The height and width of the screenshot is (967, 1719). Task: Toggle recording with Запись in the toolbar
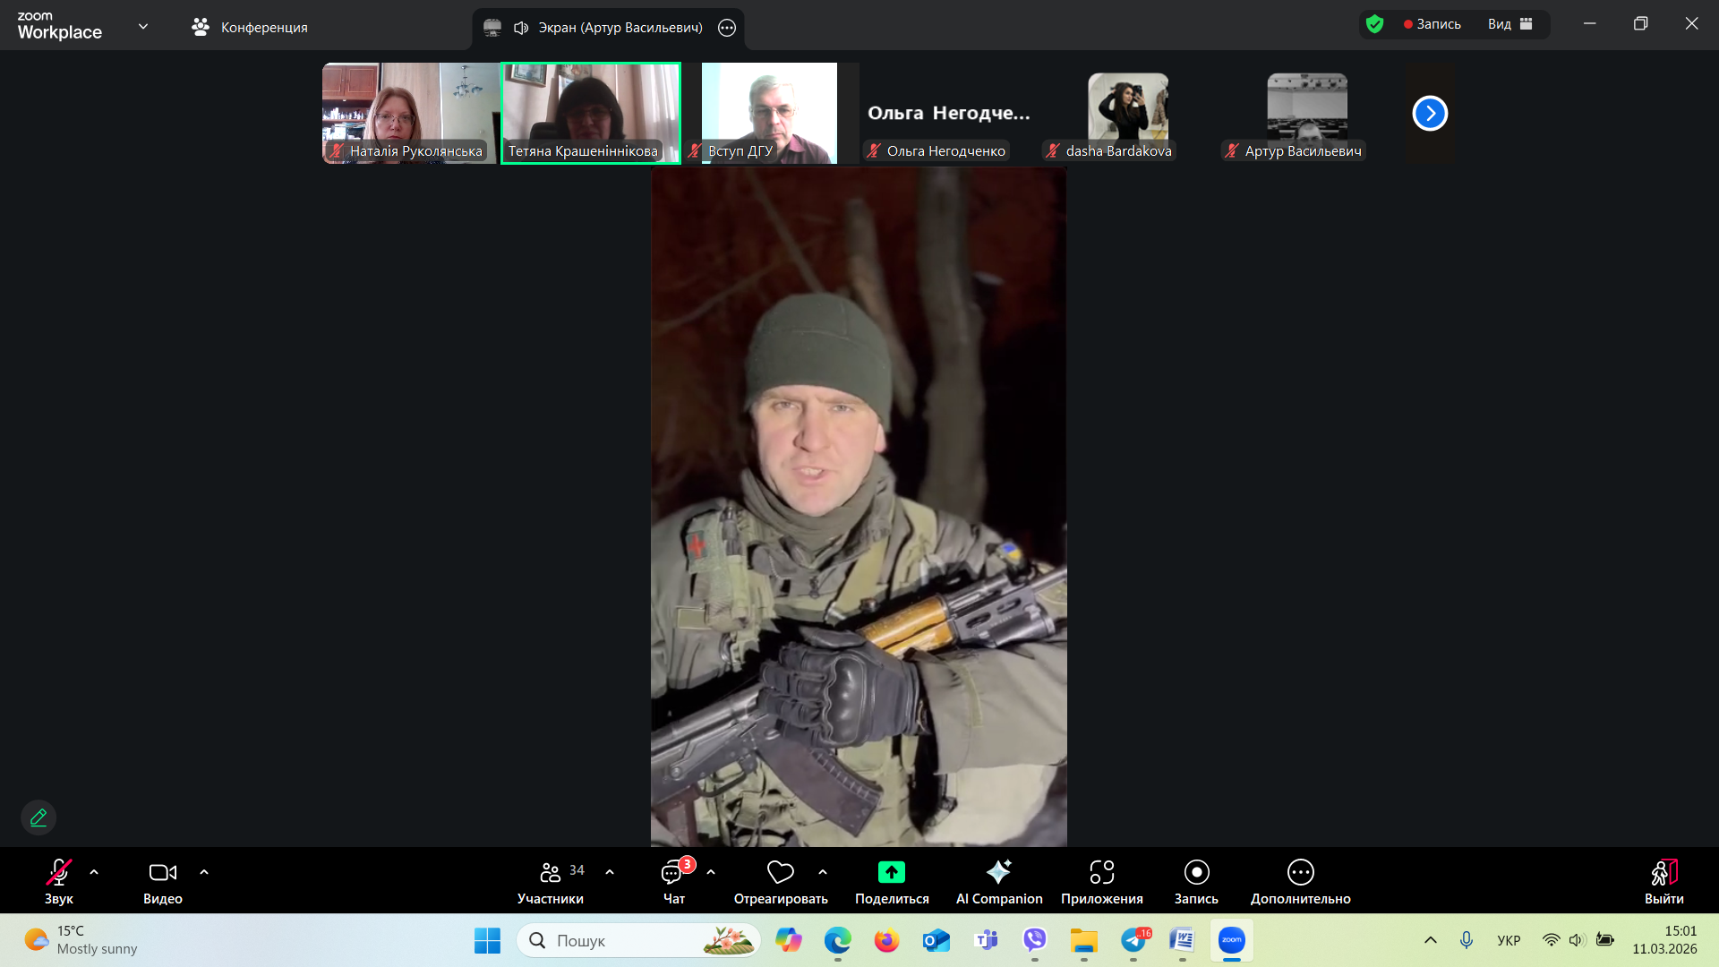[x=1196, y=881]
